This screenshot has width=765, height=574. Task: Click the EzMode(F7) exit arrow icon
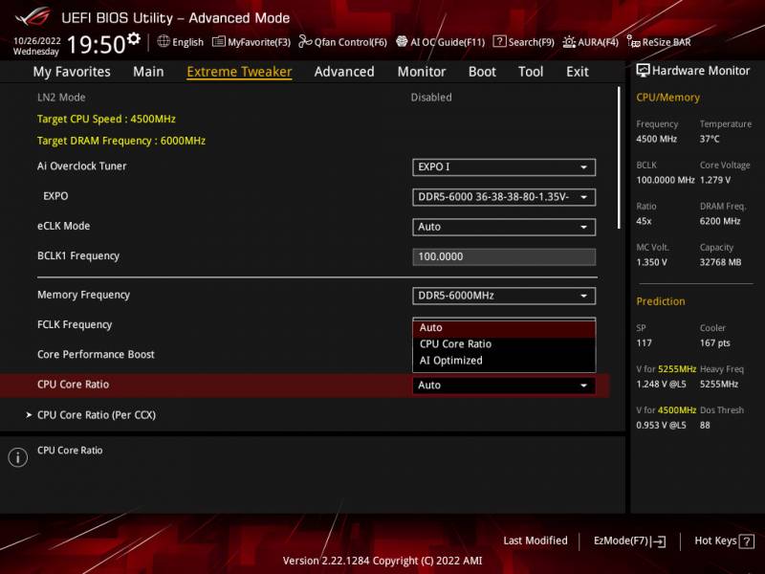pyautogui.click(x=658, y=541)
